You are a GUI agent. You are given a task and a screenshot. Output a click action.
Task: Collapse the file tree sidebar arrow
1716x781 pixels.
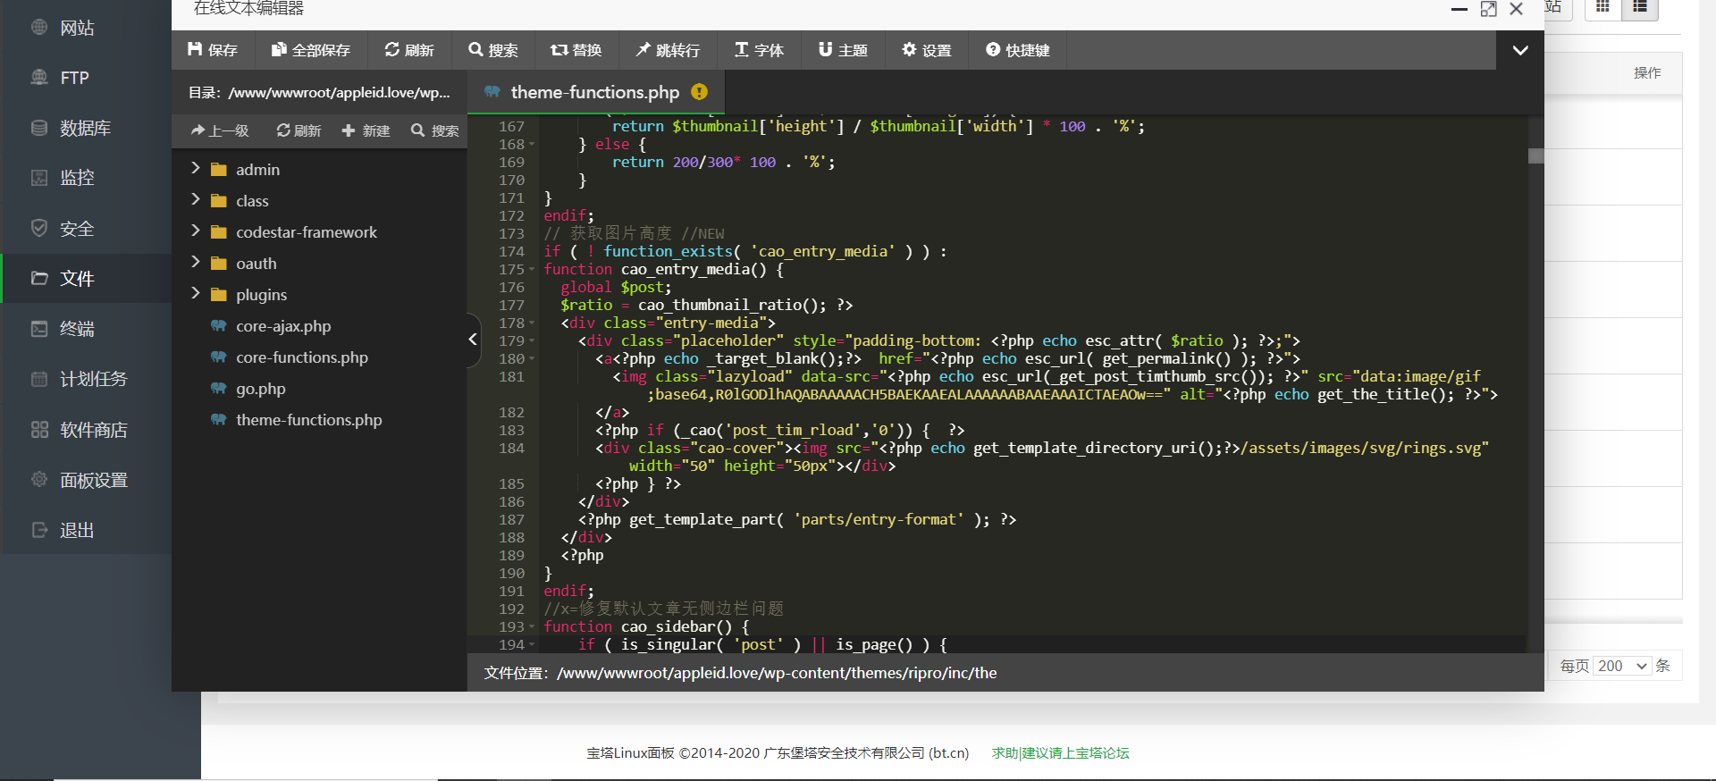coord(473,339)
